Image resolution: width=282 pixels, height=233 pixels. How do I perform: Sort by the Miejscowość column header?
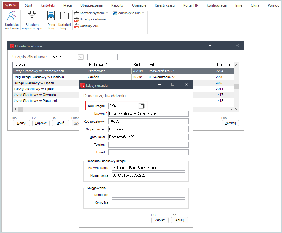(109, 65)
